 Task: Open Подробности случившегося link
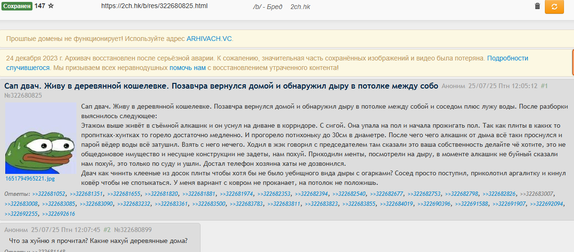[x=507, y=58]
